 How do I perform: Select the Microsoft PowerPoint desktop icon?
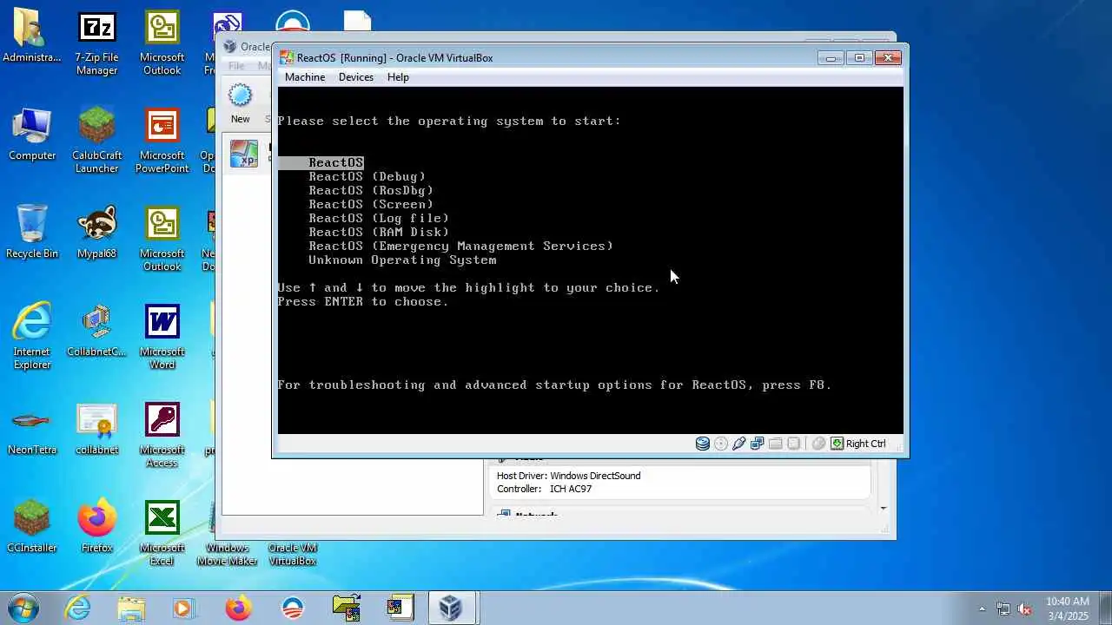pos(162,141)
